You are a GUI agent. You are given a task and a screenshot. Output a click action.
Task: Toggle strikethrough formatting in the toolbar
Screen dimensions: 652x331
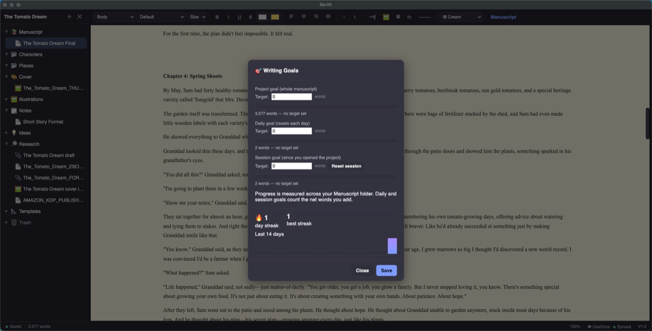pyautogui.click(x=251, y=17)
